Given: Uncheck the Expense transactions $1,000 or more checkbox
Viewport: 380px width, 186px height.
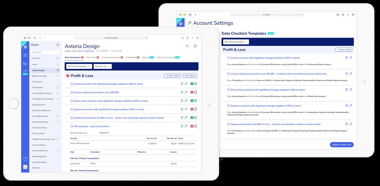Looking at the screenshot, I should (195, 118).
